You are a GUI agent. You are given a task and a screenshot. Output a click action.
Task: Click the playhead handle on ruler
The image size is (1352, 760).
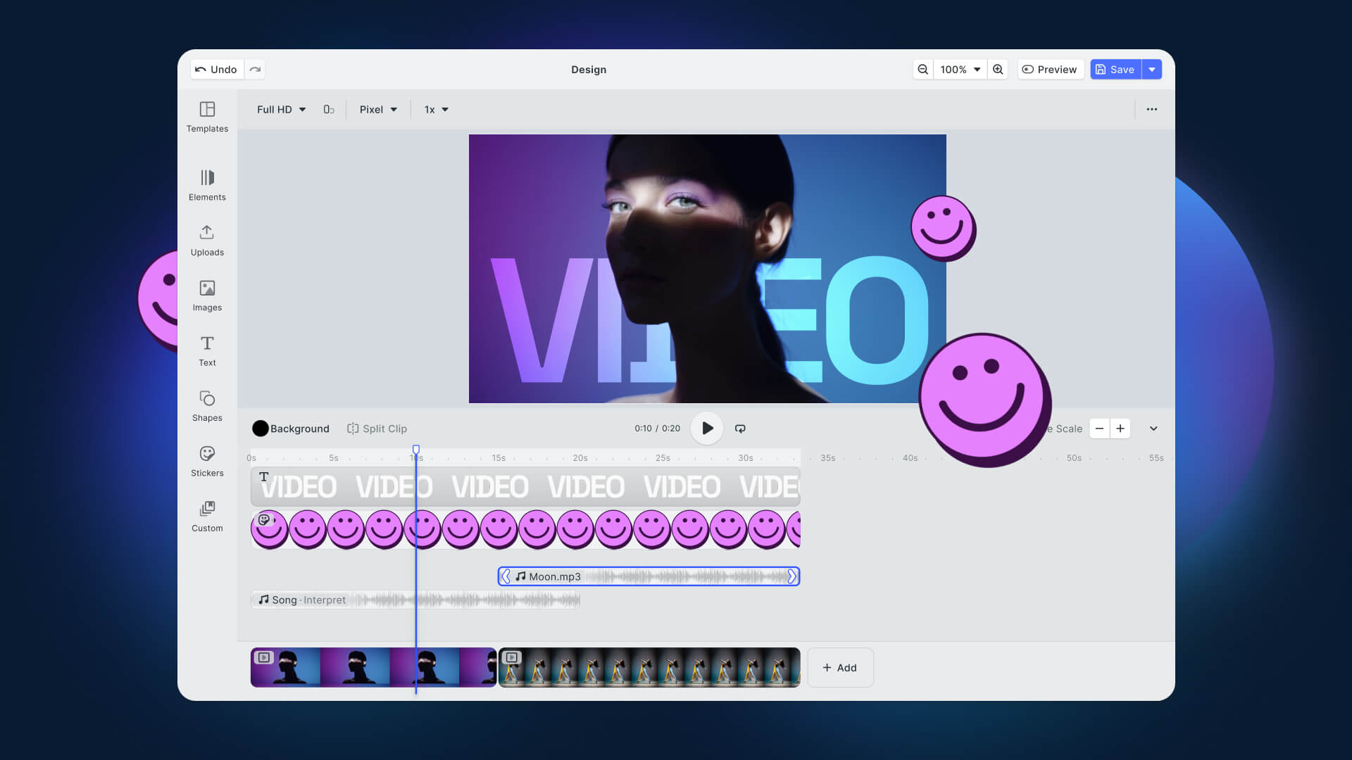tap(416, 449)
